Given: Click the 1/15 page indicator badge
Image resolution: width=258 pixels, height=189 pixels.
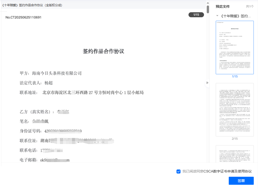Looking at the screenshot, I should 196,15.
